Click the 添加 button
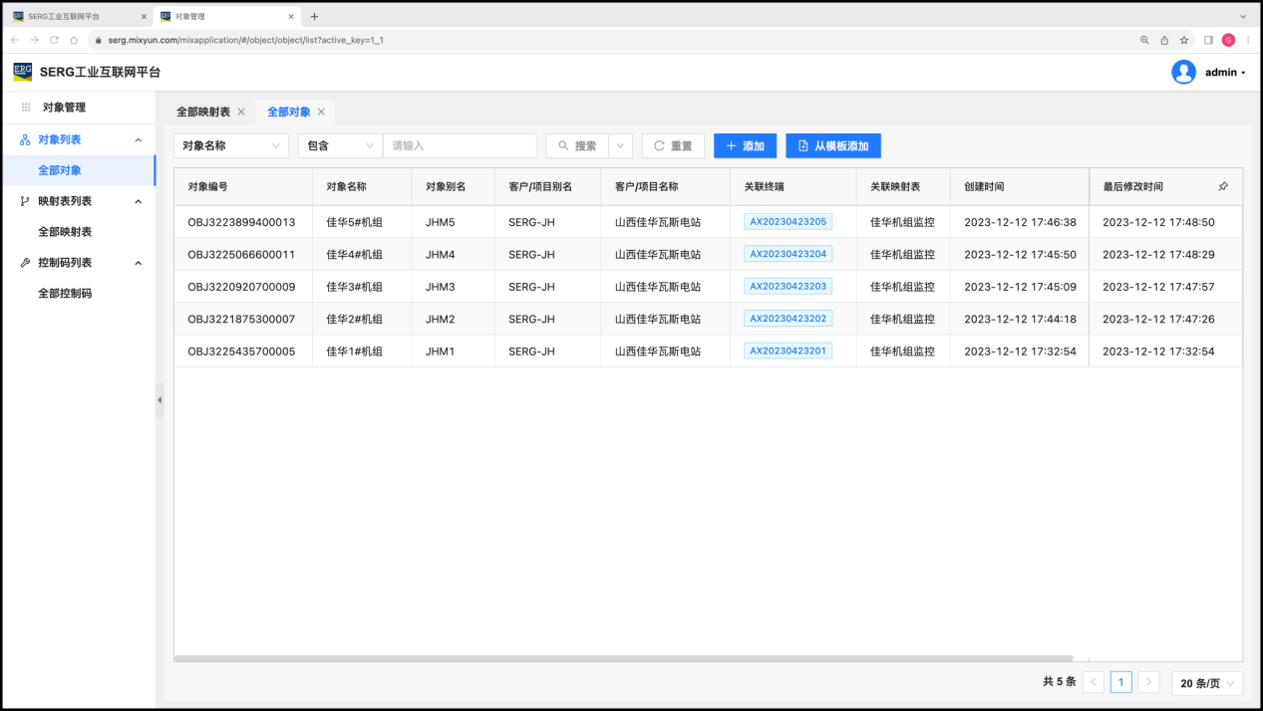The height and width of the screenshot is (711, 1263). click(745, 146)
